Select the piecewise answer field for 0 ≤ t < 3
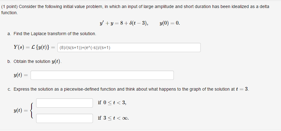Screen dimensions: 281x131 tap(65, 103)
